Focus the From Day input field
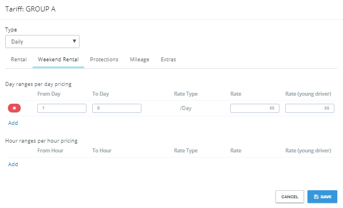343x208 pixels. tap(62, 108)
